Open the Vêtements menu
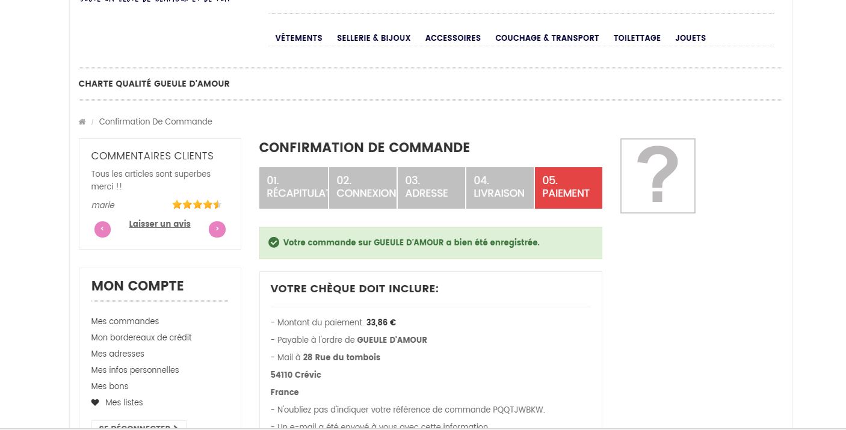846x430 pixels. 298,38
